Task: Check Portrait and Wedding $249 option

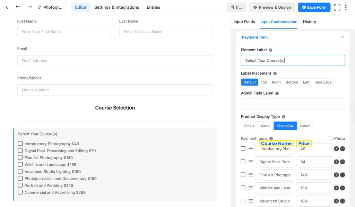Action: click(x=20, y=185)
